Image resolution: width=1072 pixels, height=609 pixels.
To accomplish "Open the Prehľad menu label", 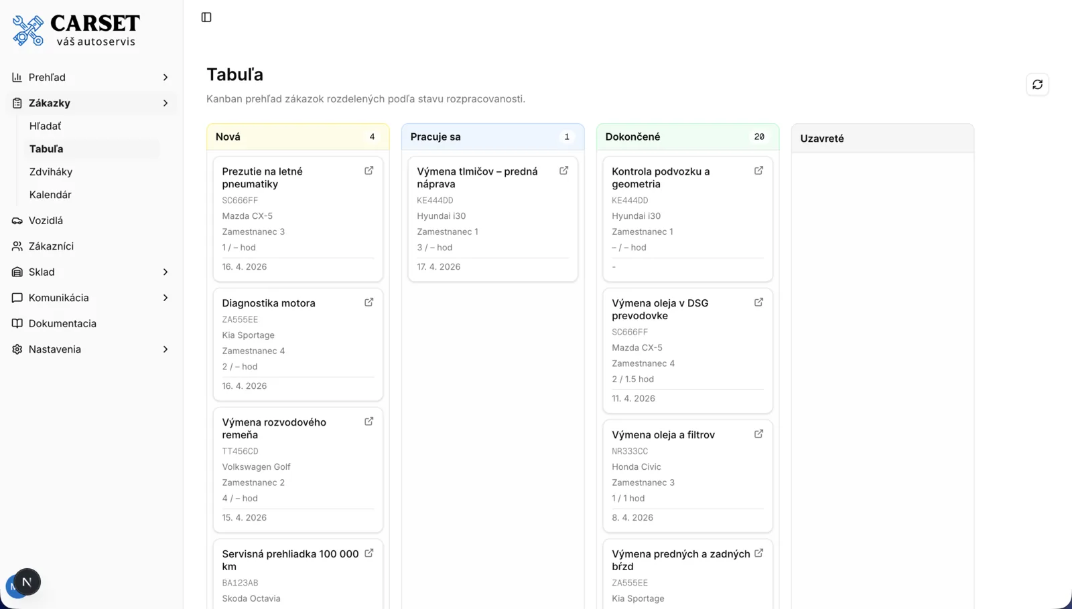I will [x=47, y=78].
